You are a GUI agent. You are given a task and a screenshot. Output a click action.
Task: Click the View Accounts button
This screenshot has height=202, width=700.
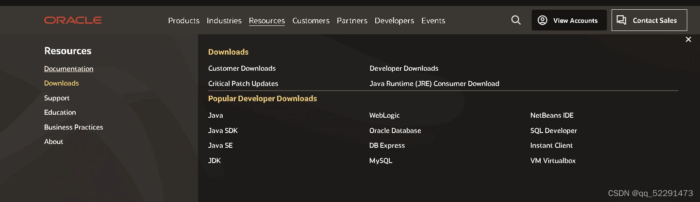[569, 20]
